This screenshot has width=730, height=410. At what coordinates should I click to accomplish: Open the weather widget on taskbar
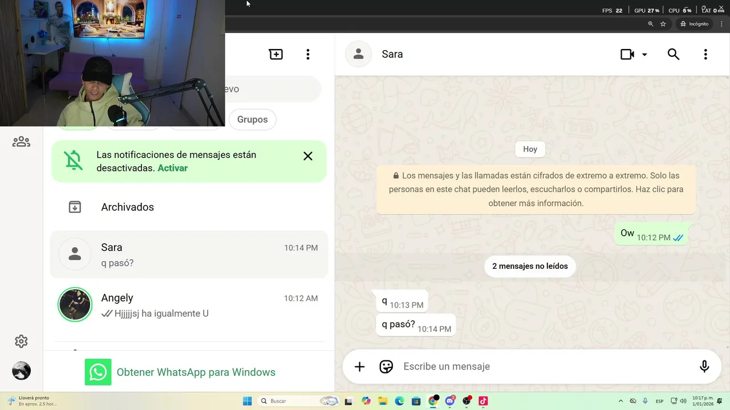33,401
